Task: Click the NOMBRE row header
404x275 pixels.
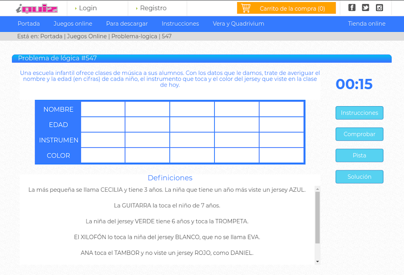Action: pos(59,110)
